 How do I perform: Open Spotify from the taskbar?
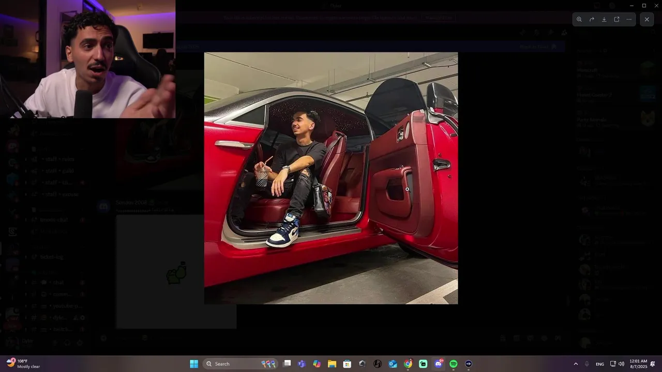click(454, 364)
